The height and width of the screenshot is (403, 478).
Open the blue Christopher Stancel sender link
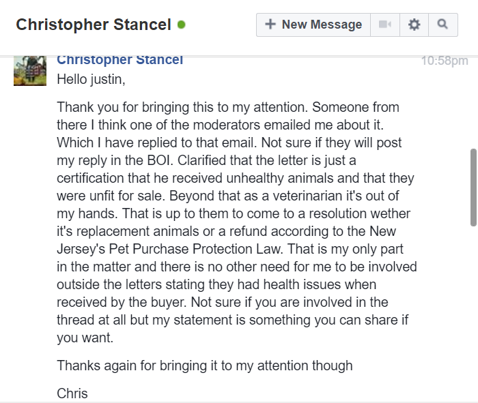point(119,60)
